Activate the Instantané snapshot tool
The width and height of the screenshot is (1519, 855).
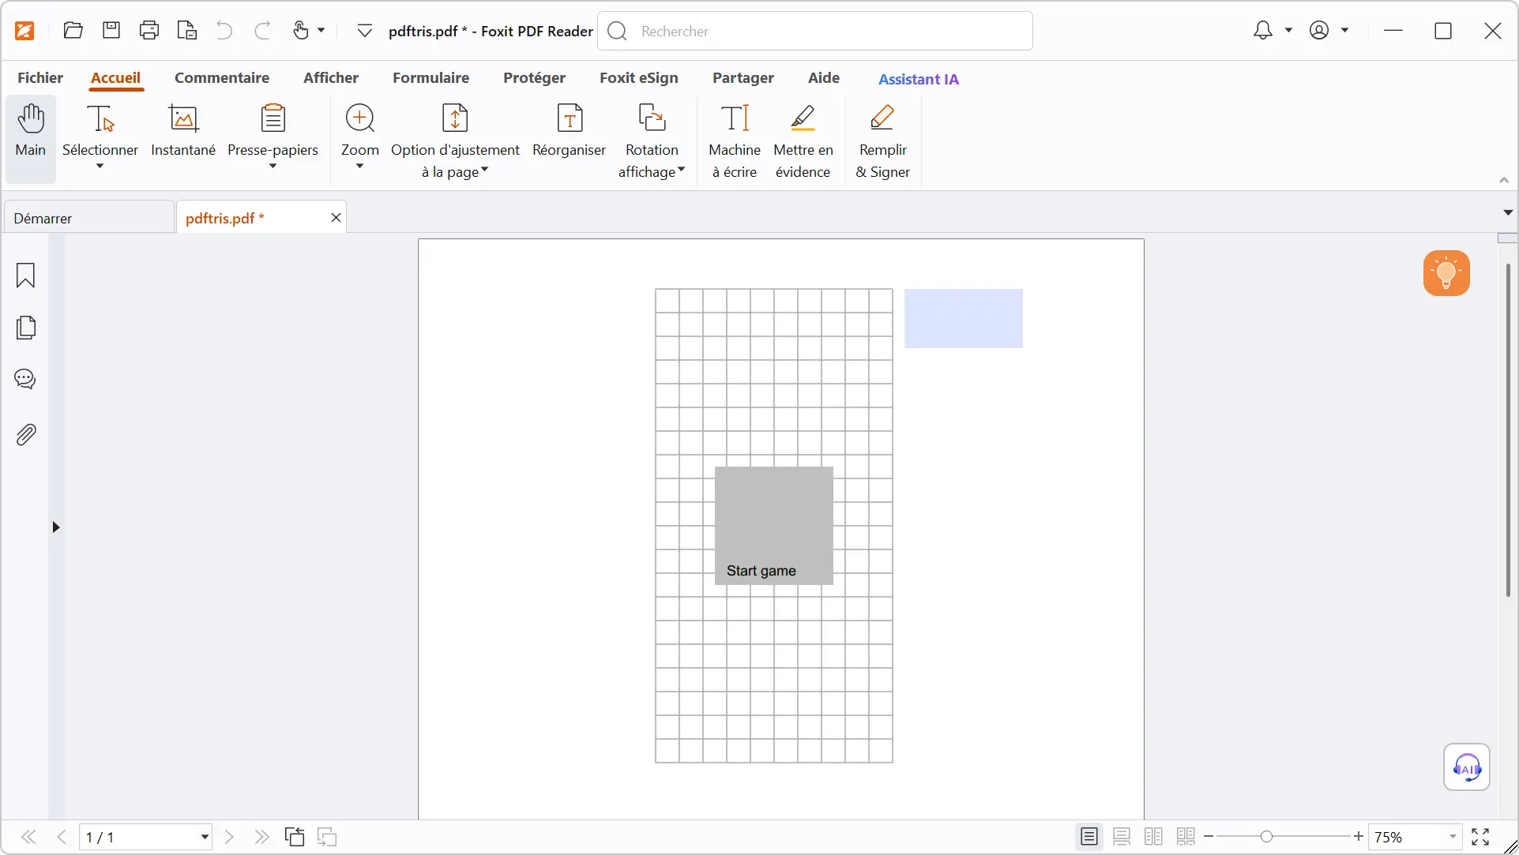(183, 130)
